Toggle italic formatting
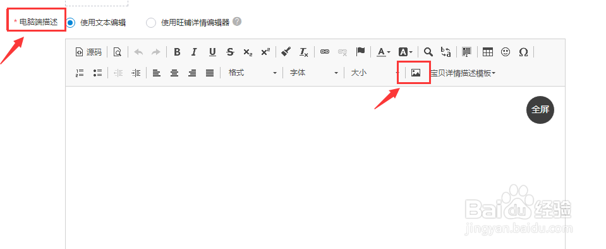The height and width of the screenshot is (249, 606). 195,52
